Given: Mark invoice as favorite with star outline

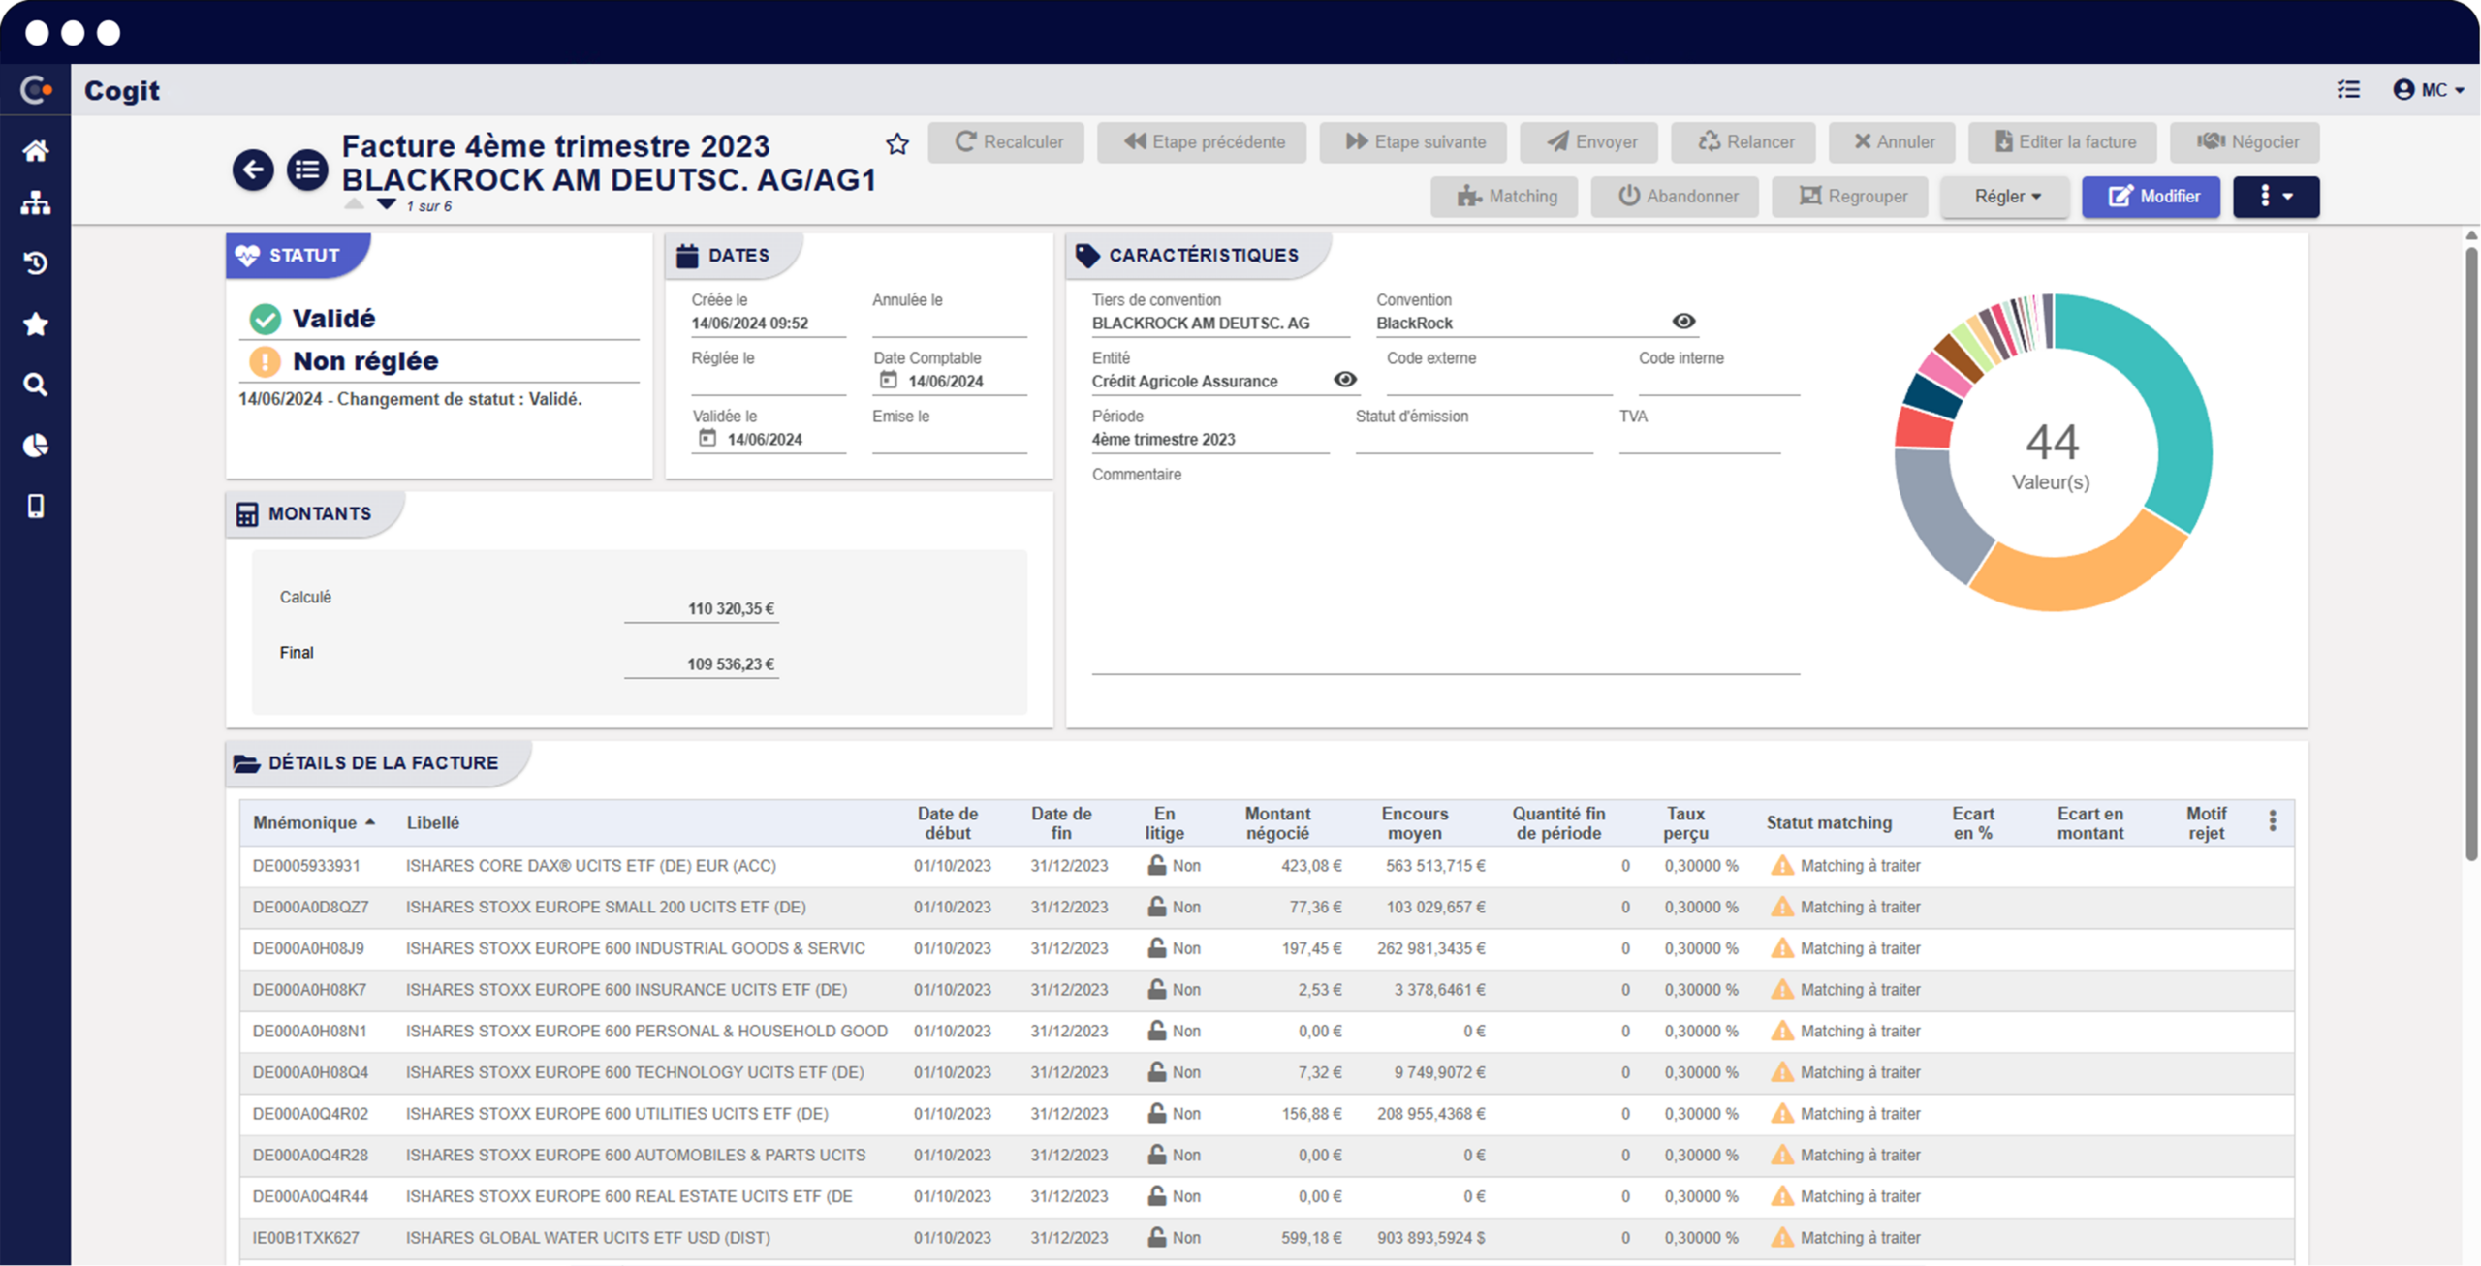Looking at the screenshot, I should (x=897, y=144).
